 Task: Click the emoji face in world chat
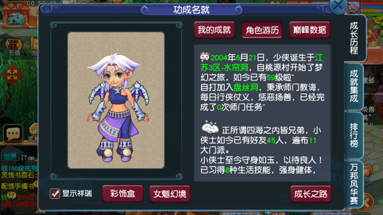(x=11, y=196)
